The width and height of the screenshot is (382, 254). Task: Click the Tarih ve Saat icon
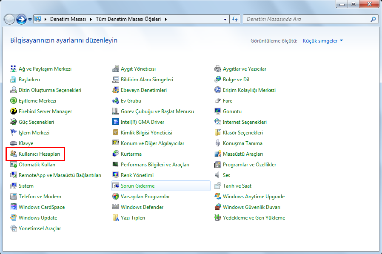217,186
